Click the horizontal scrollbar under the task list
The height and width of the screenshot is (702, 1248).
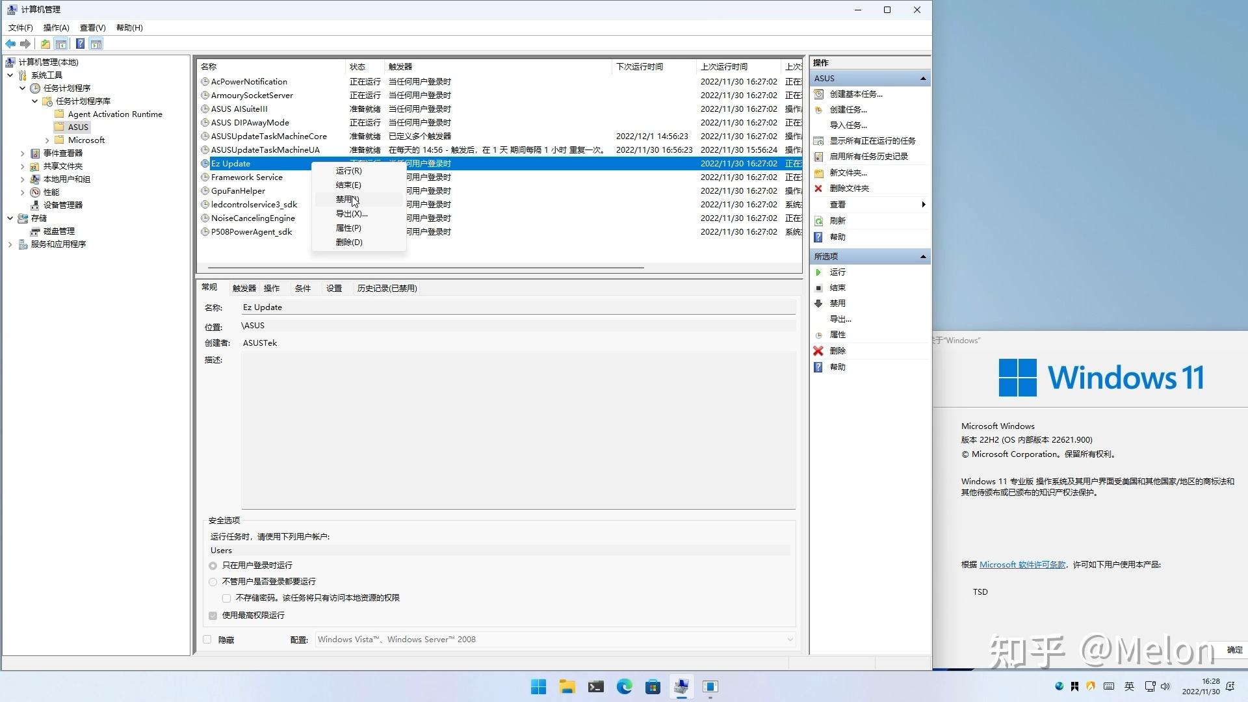pos(426,268)
